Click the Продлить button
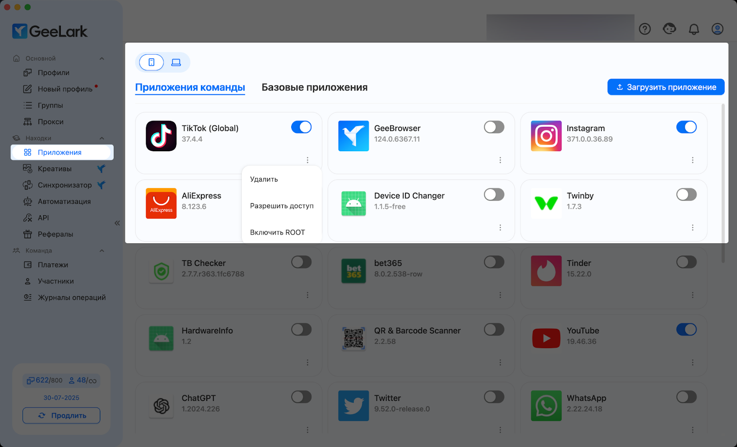 click(x=61, y=415)
